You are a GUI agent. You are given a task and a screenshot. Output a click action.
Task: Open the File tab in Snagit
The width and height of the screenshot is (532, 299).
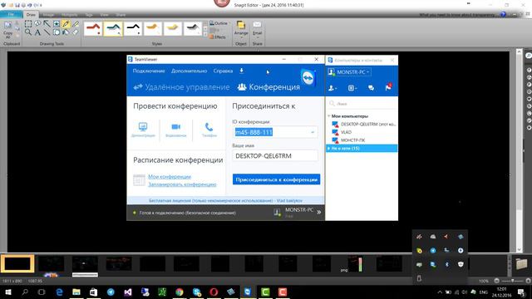coord(11,15)
